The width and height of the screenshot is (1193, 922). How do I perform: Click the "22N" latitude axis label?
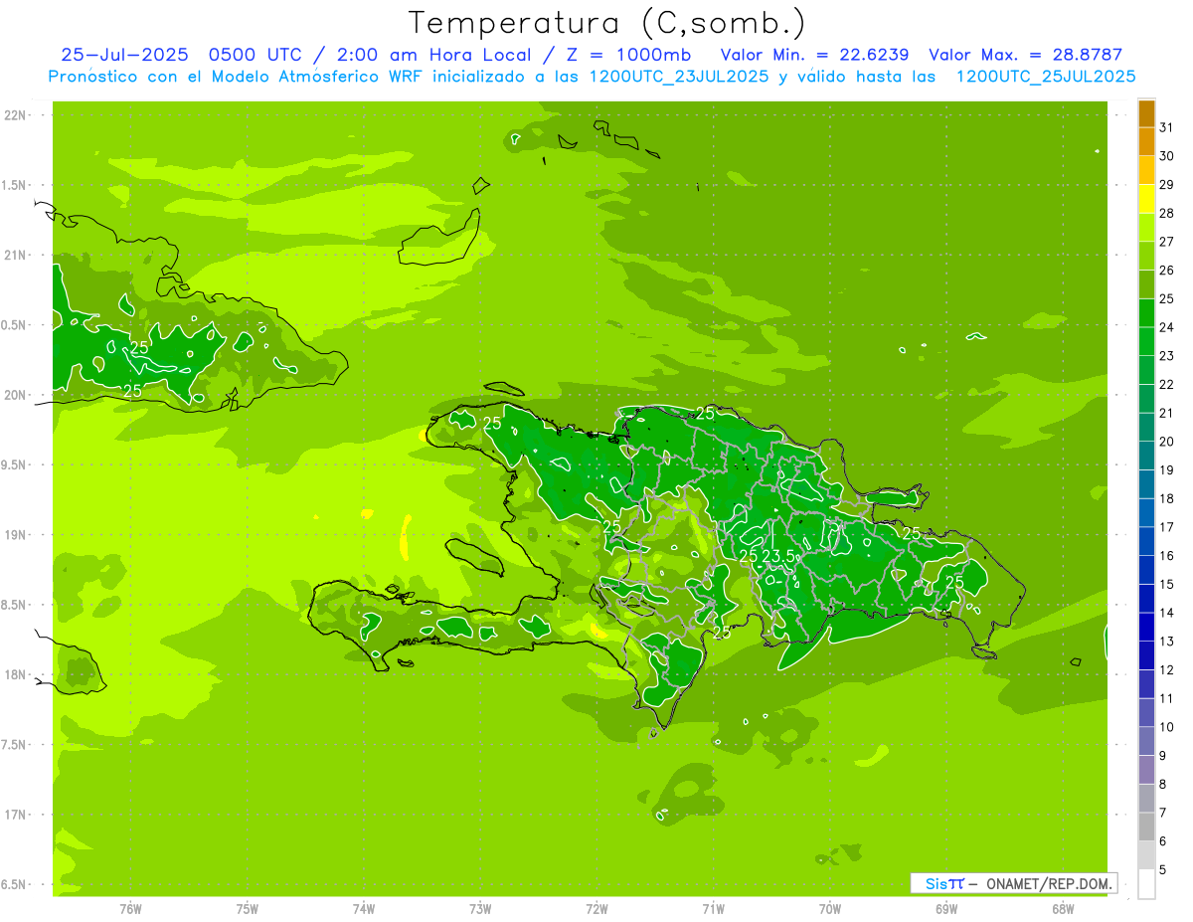point(15,114)
